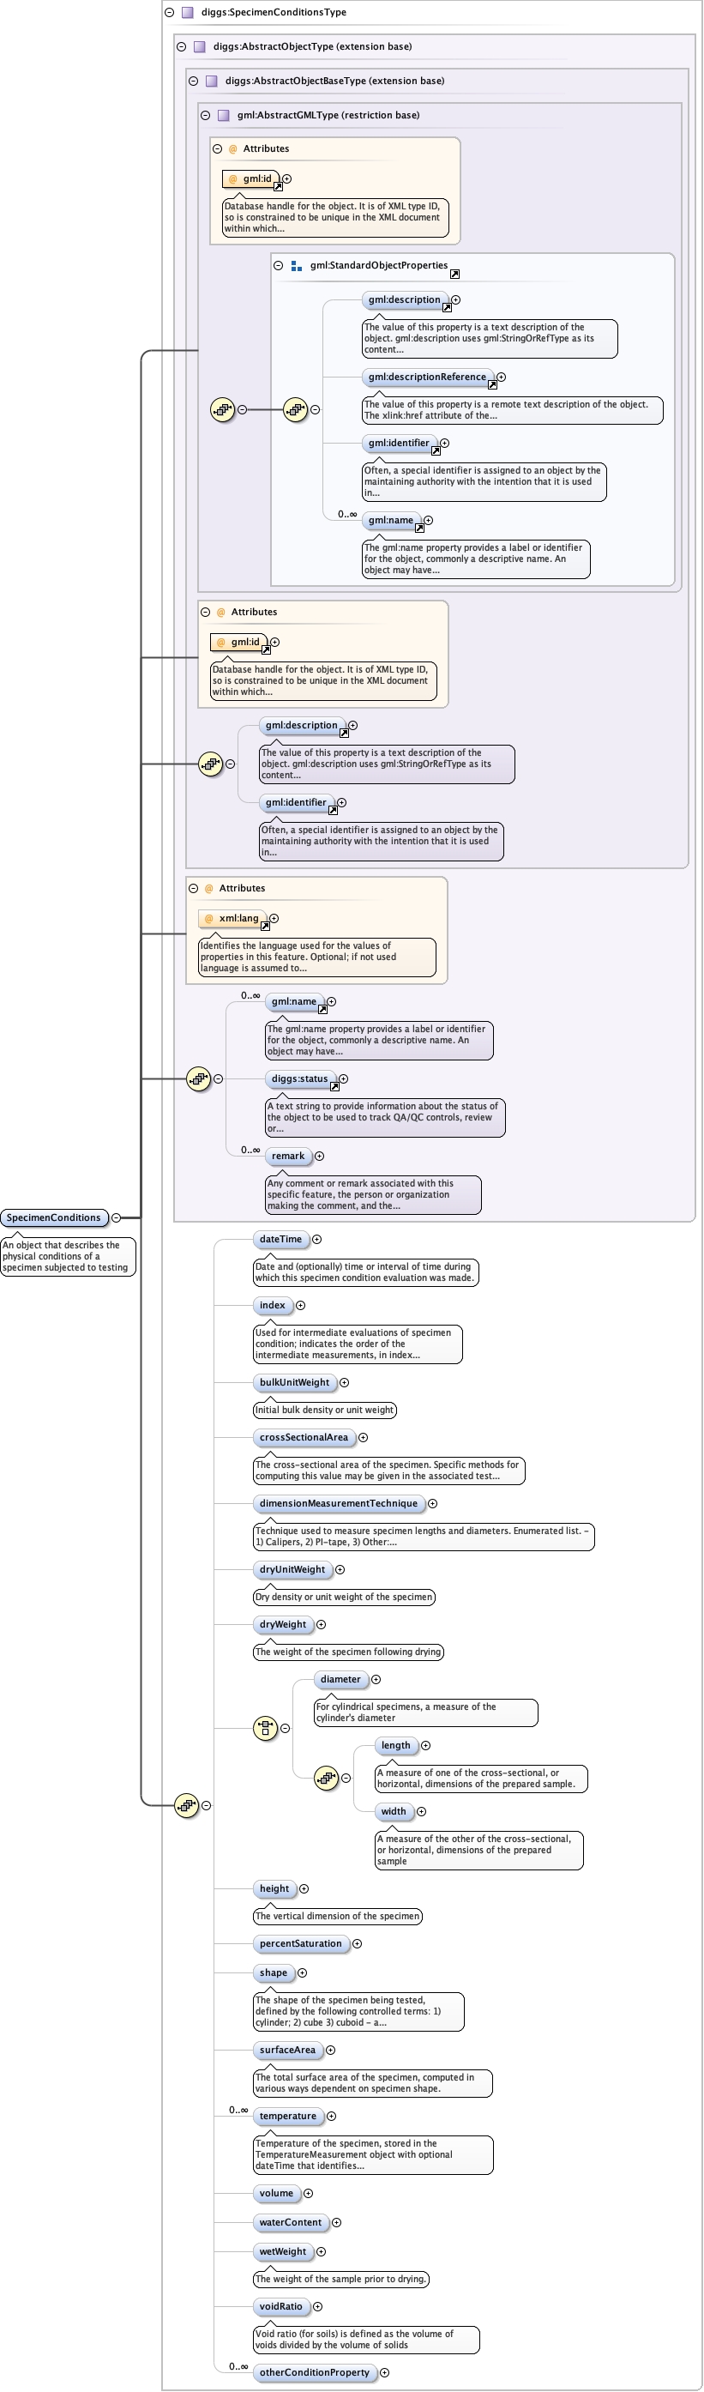Viewport: 704px width, 2392px height.
Task: Click the dryUnitWeight description note
Action: click(343, 1598)
